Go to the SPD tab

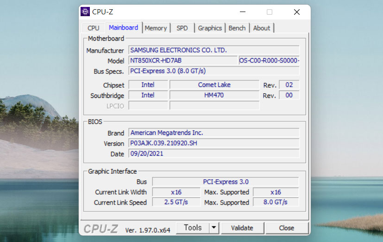click(182, 28)
